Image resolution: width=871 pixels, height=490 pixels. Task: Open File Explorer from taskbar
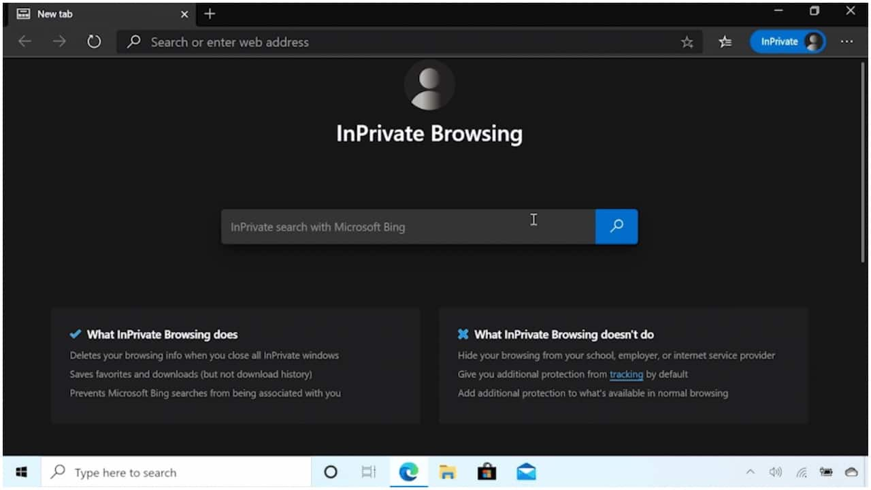[447, 472]
